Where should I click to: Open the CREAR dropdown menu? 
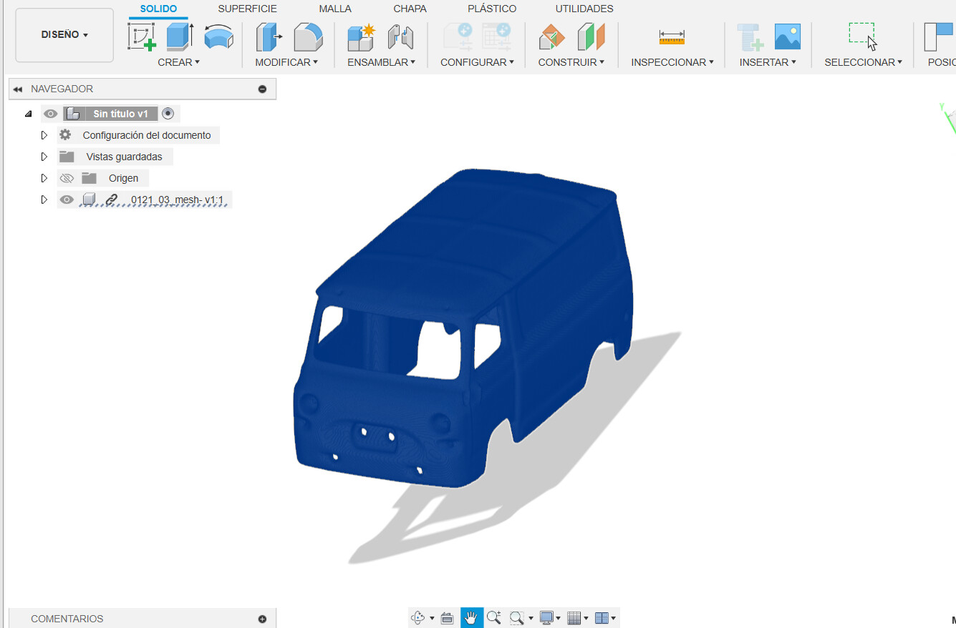(179, 62)
